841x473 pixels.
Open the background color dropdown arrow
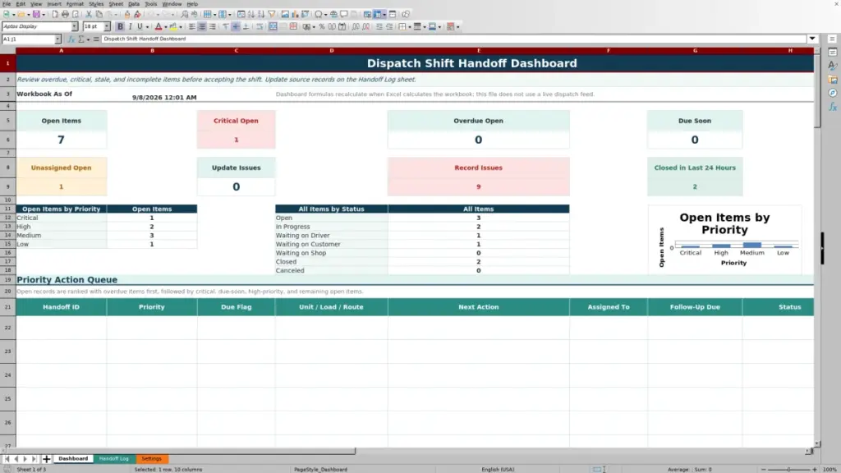(x=181, y=27)
